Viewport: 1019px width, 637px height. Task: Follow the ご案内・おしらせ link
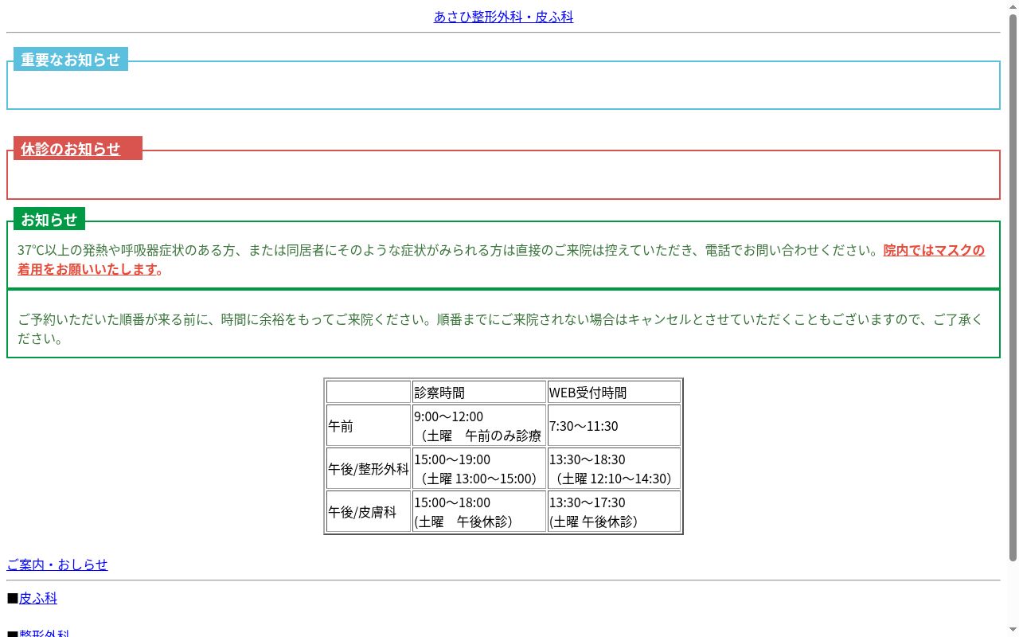[x=57, y=565]
